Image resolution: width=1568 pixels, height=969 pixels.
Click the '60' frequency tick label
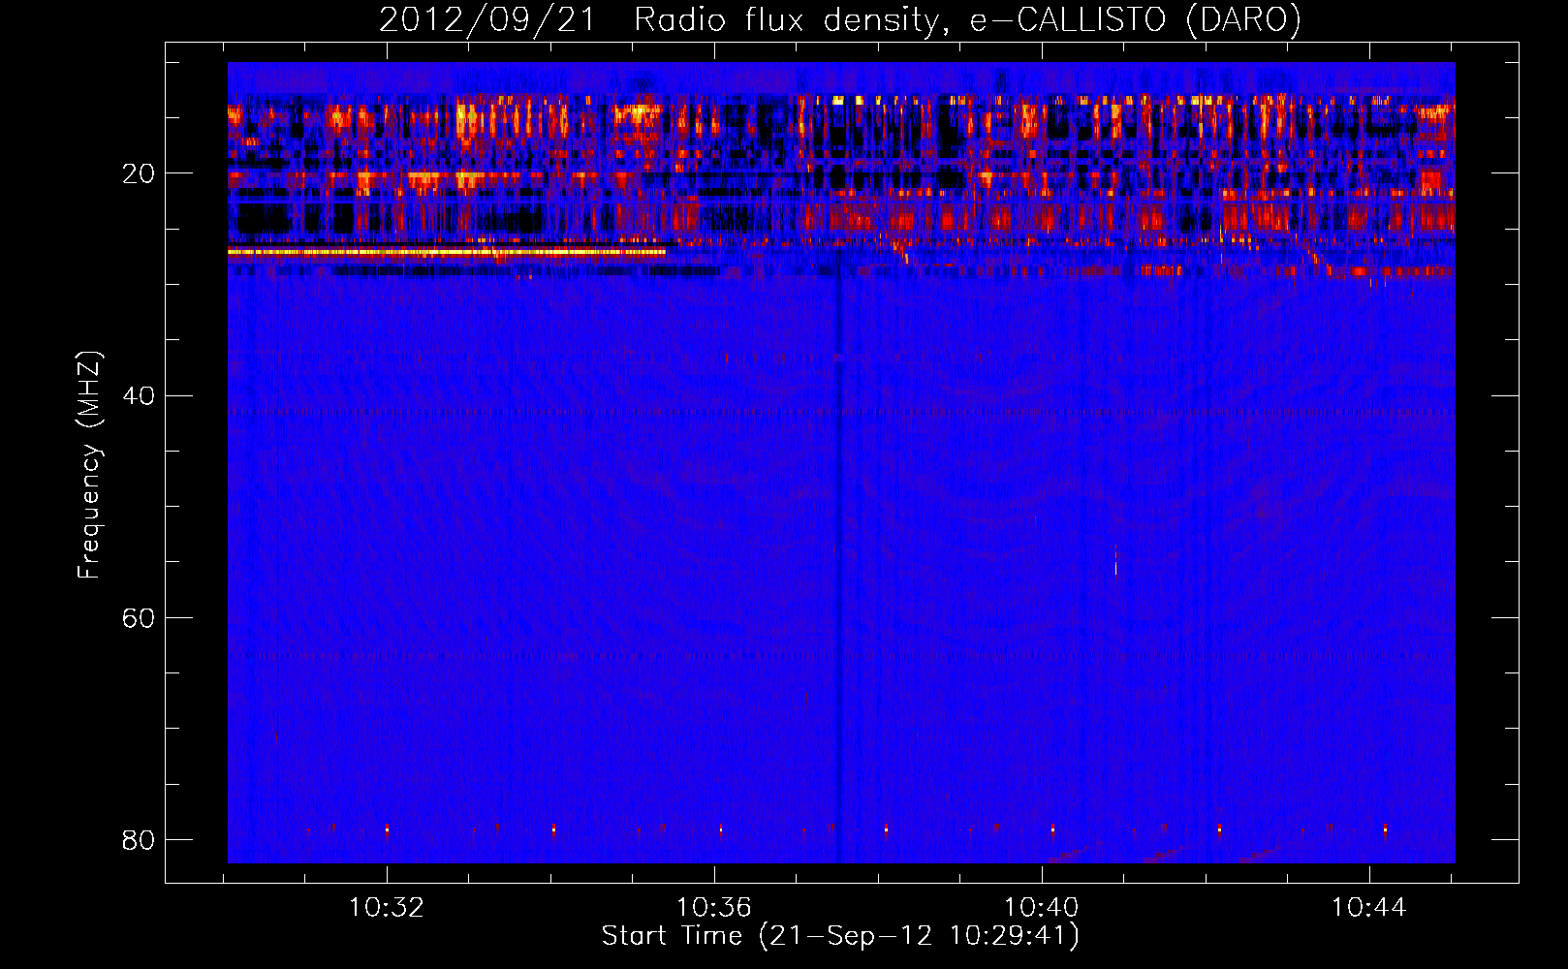139,617
